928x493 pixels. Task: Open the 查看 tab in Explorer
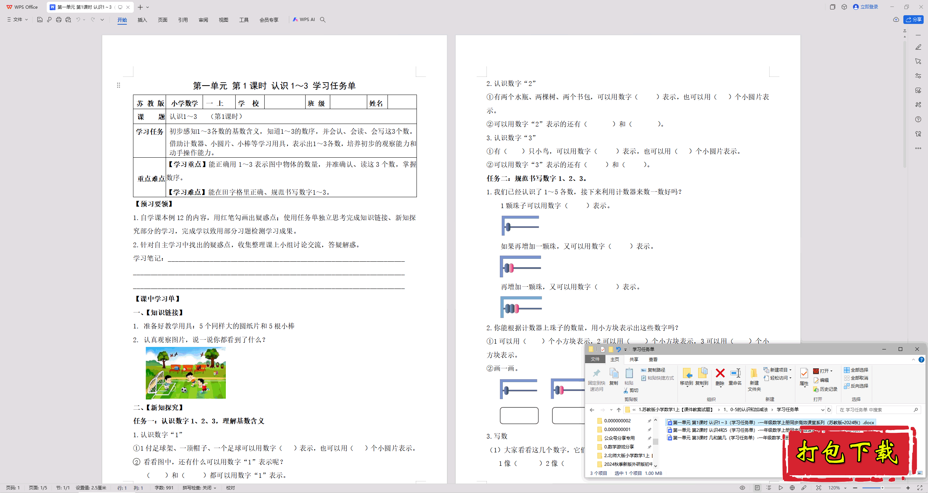click(x=653, y=360)
